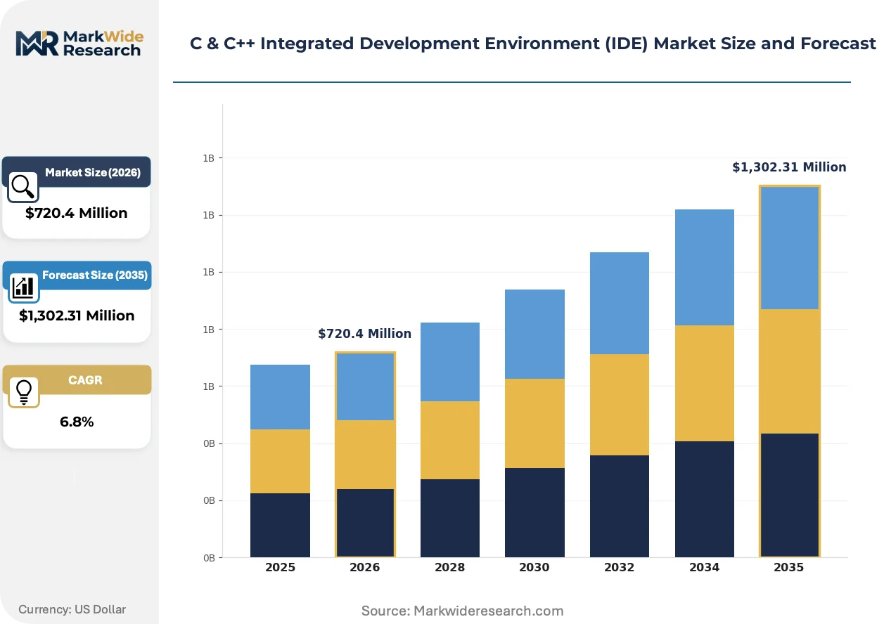Click the MarkWide Research logo
This screenshot has height=624, width=884.
(x=79, y=43)
